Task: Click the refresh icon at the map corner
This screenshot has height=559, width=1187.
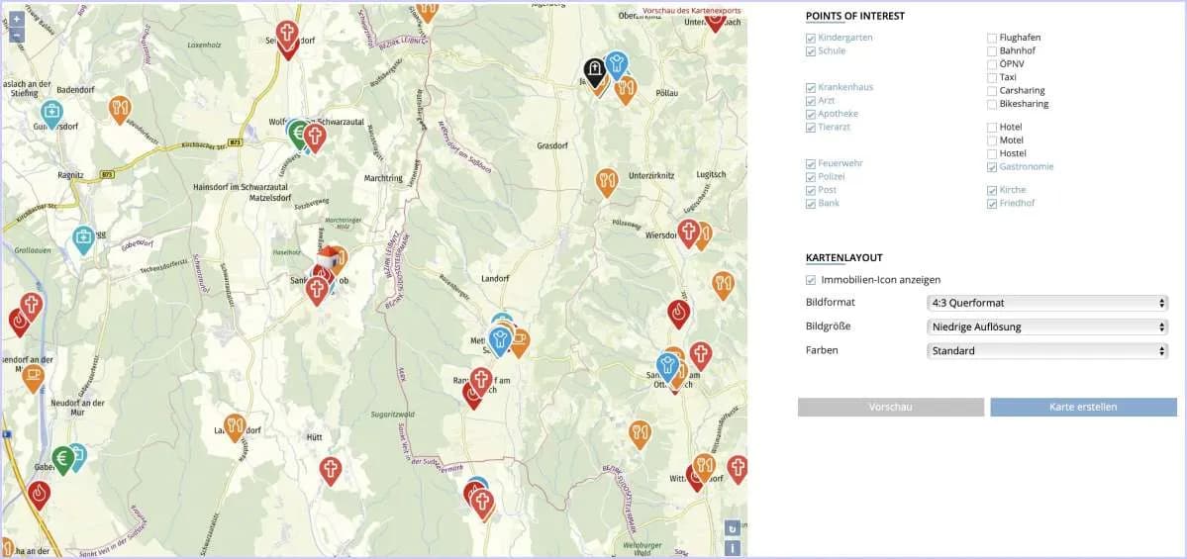Action: pyautogui.click(x=732, y=528)
